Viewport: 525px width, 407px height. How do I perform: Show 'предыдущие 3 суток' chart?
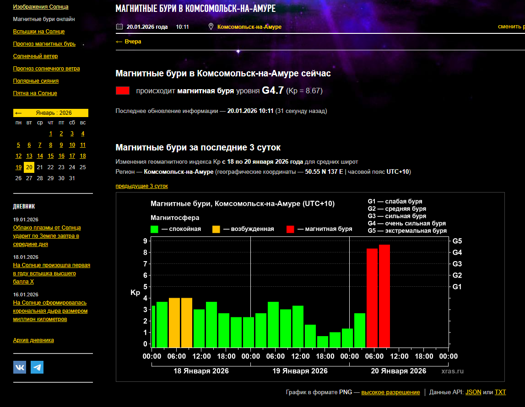[x=141, y=186]
